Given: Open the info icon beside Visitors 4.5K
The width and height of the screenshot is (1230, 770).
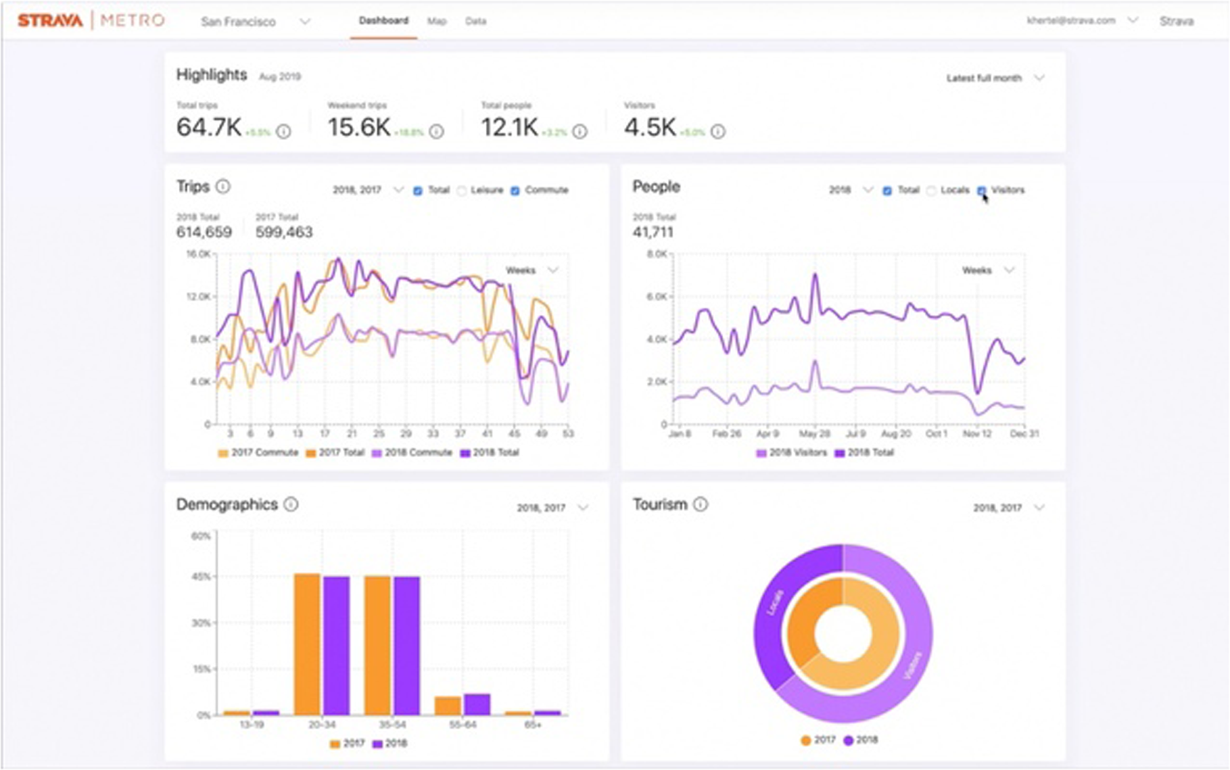Looking at the screenshot, I should pyautogui.click(x=718, y=131).
